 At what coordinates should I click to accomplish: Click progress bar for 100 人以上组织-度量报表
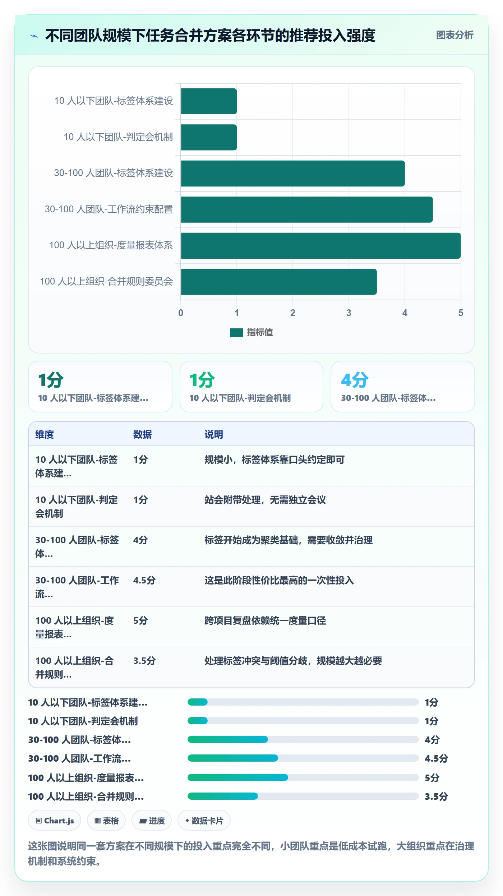coord(303,777)
